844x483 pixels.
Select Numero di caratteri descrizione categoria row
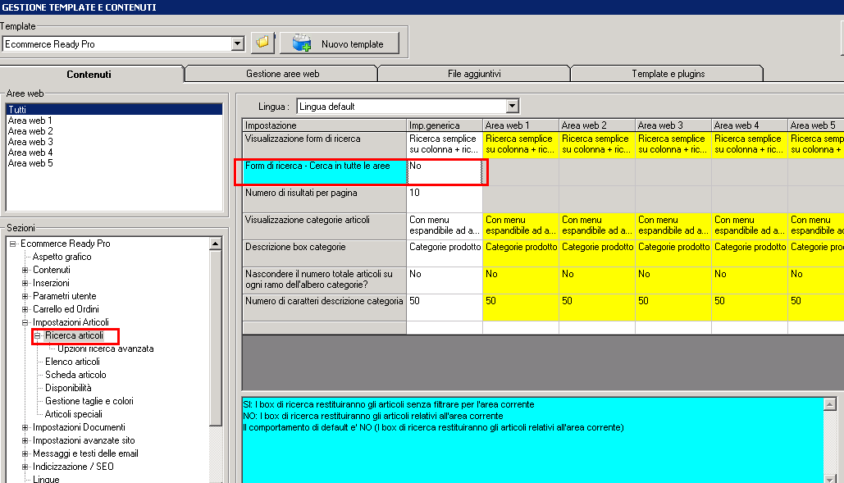click(325, 308)
